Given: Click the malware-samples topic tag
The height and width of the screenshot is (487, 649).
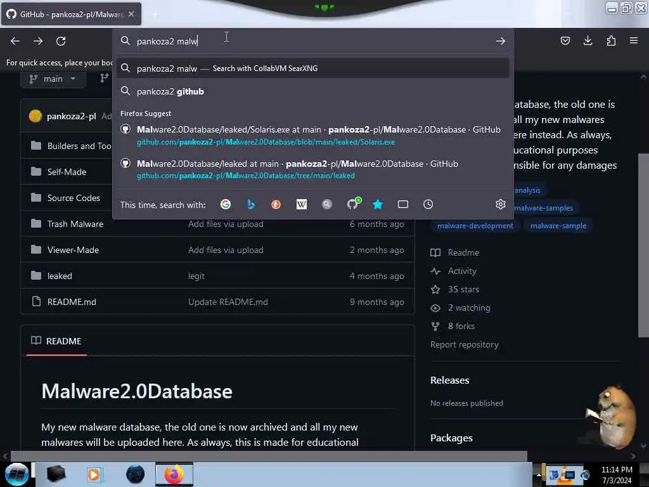Looking at the screenshot, I should (x=543, y=208).
